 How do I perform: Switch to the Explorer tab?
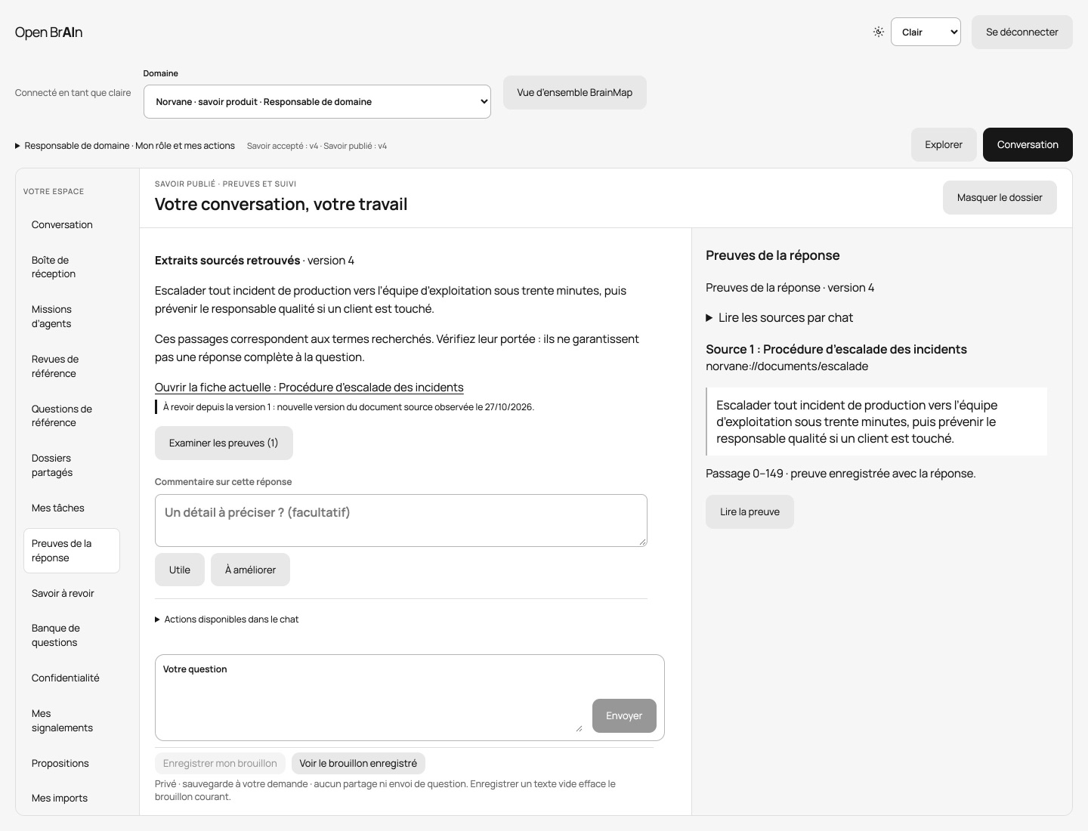(x=944, y=144)
